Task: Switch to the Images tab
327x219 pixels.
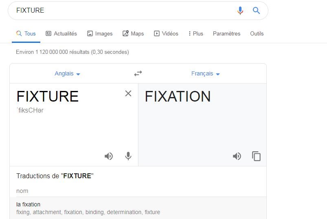Action: (100, 33)
